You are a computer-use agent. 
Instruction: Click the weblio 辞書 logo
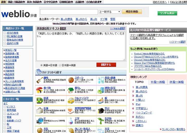pyautogui.click(x=19, y=14)
